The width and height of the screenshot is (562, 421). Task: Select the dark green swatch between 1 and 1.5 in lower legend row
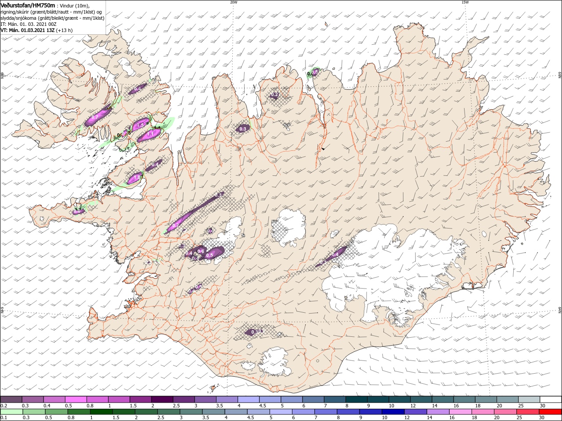click(102, 412)
